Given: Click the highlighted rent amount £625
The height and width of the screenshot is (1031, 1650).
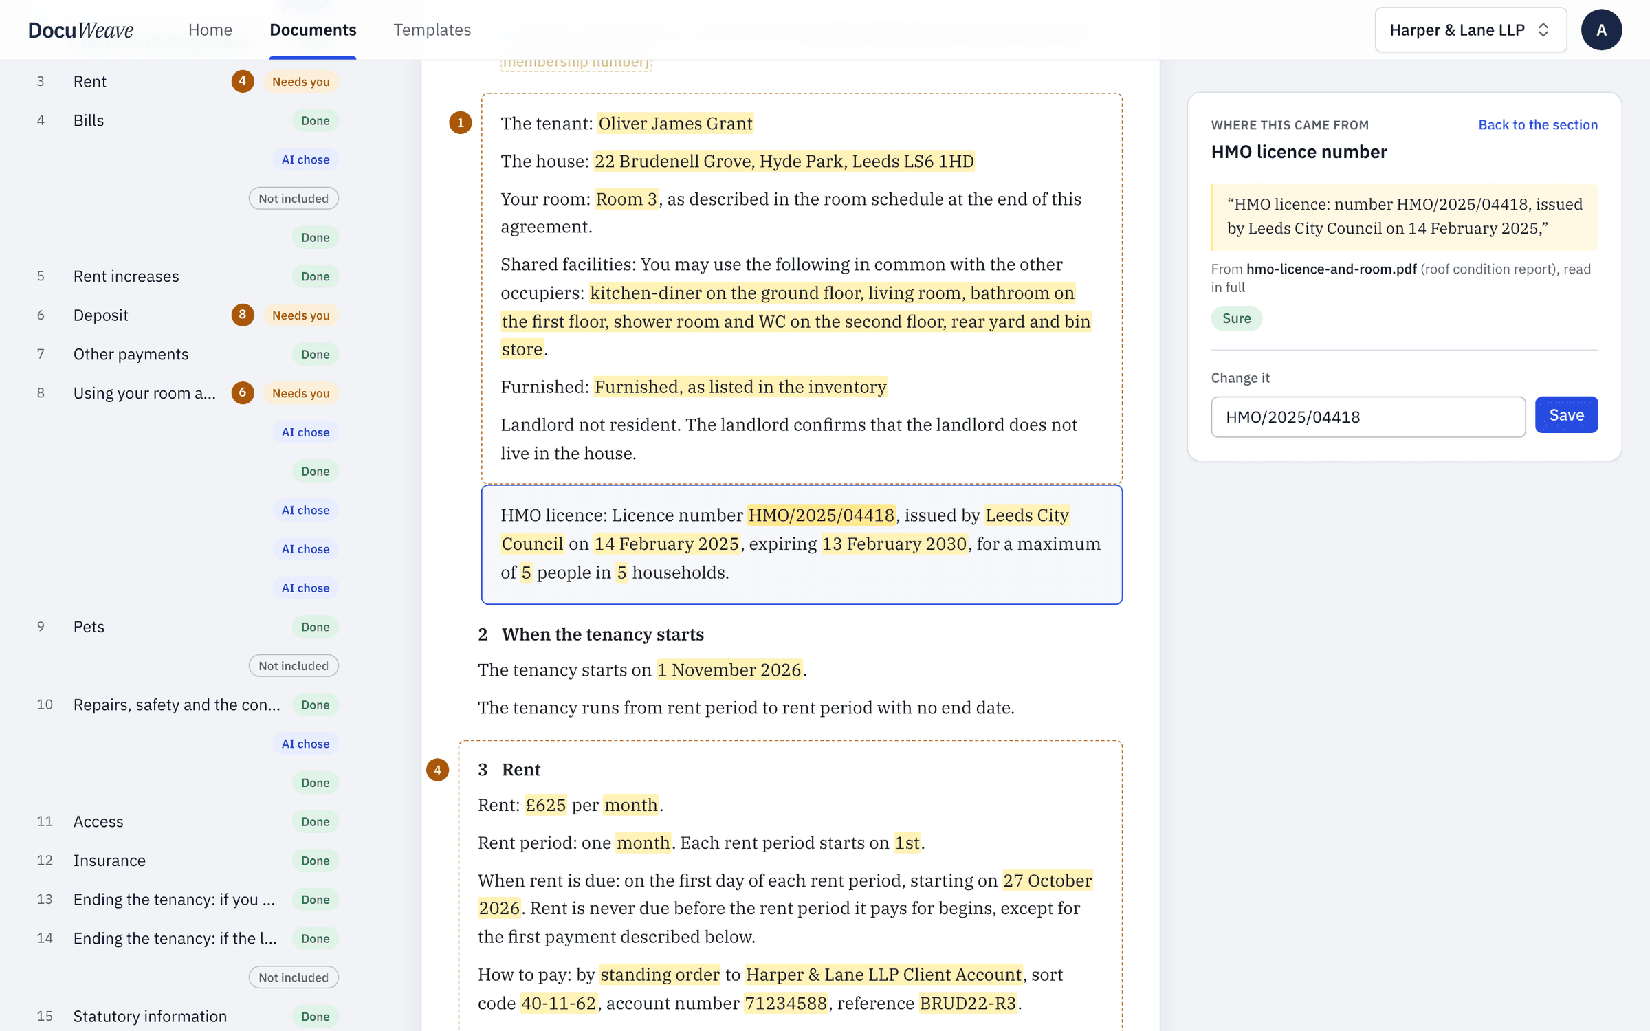Looking at the screenshot, I should tap(545, 805).
